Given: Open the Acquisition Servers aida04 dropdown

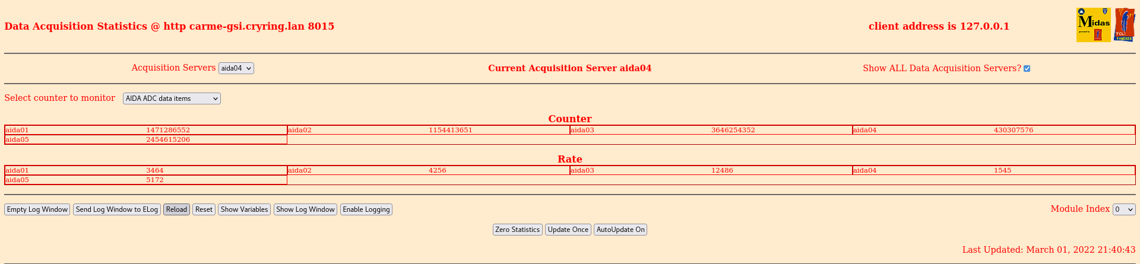Looking at the screenshot, I should (x=236, y=68).
